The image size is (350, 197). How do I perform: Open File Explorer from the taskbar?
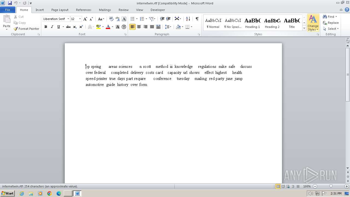(31, 193)
